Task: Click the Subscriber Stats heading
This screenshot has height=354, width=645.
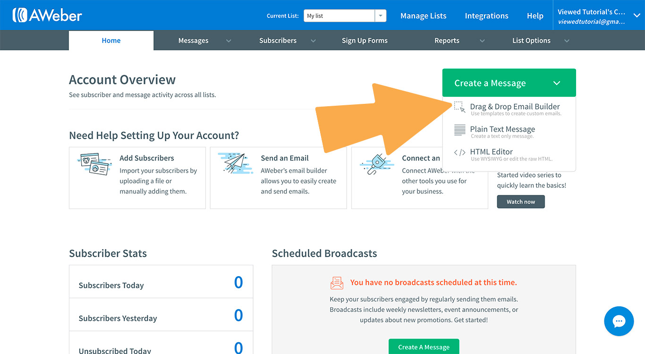Action: click(x=108, y=253)
